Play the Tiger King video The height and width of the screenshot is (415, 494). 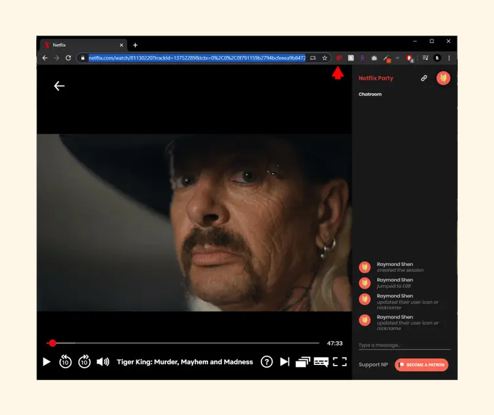click(46, 362)
